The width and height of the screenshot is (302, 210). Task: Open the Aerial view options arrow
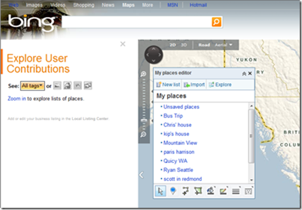coord(231,45)
